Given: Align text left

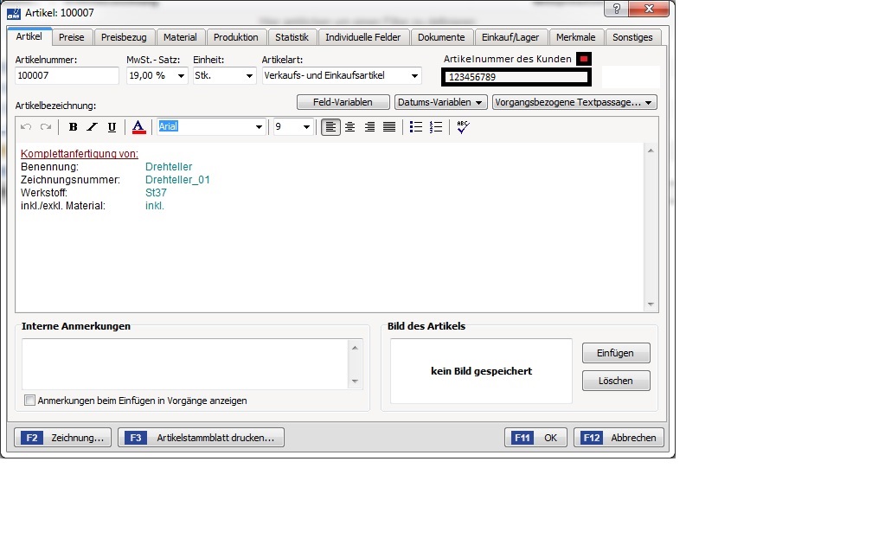Looking at the screenshot, I should click(330, 127).
